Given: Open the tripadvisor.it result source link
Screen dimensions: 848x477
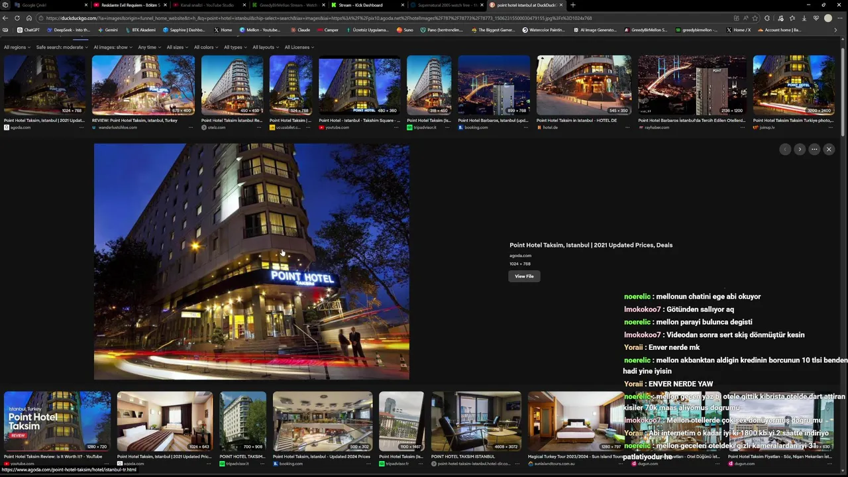Looking at the screenshot, I should click(425, 127).
